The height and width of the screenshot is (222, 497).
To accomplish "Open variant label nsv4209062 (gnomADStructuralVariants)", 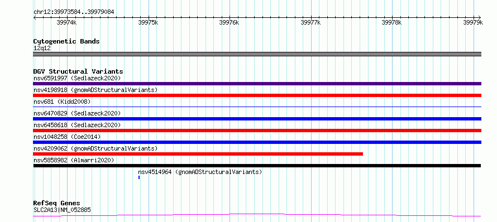I will pos(95,148).
